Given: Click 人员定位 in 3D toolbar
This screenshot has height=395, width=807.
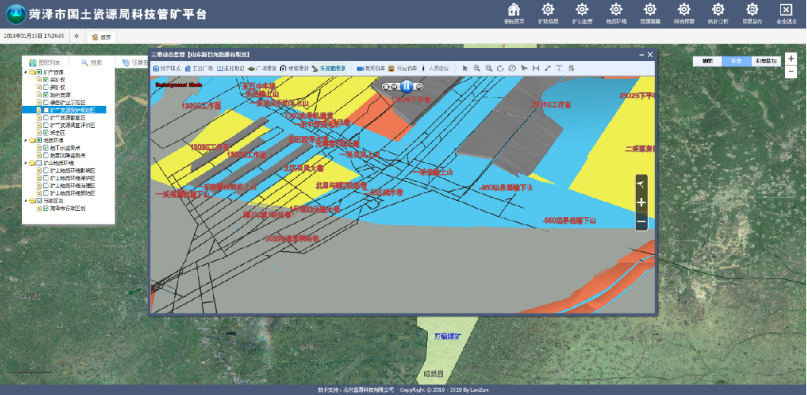Looking at the screenshot, I should (x=435, y=68).
